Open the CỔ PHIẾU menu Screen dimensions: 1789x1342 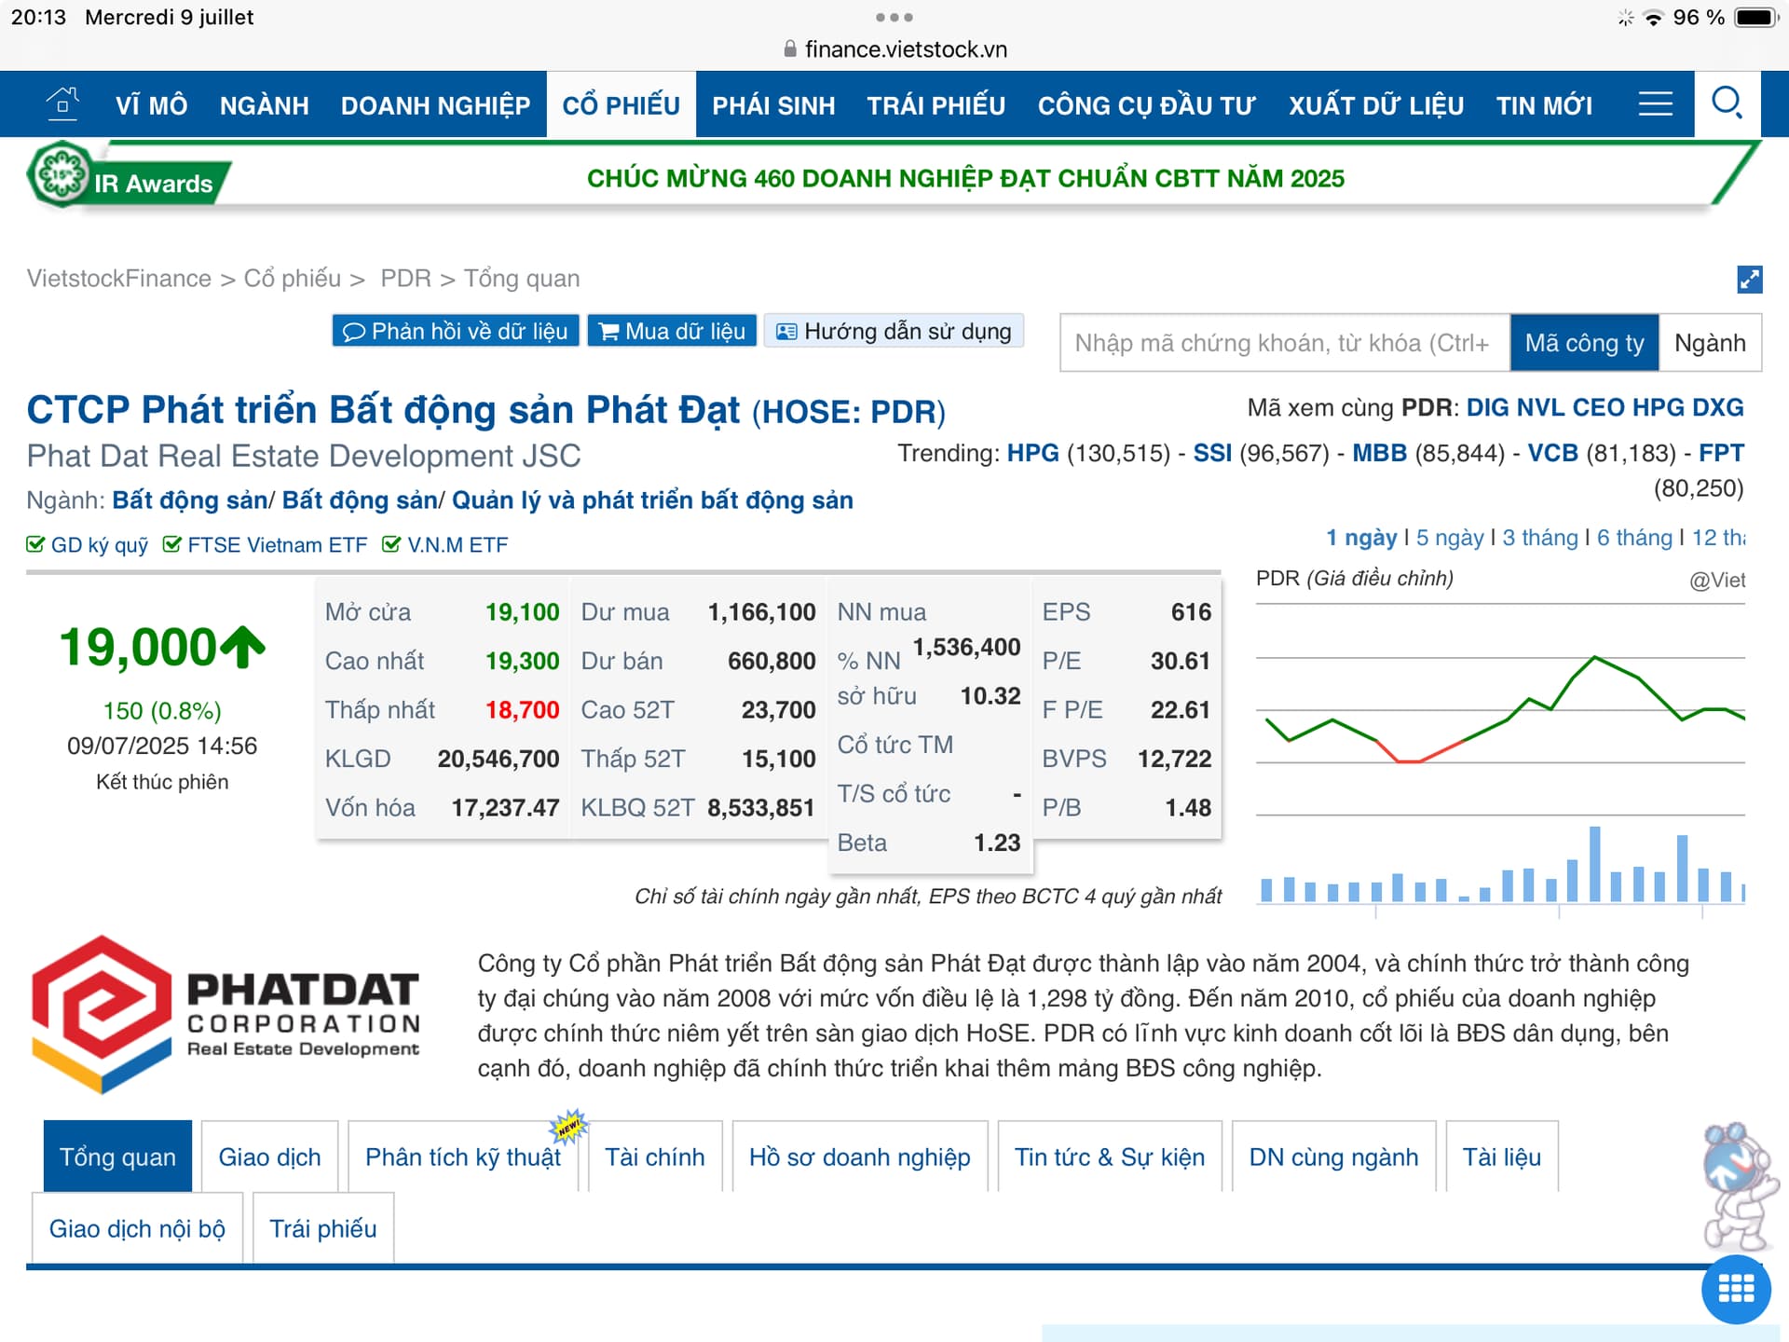[x=621, y=105]
